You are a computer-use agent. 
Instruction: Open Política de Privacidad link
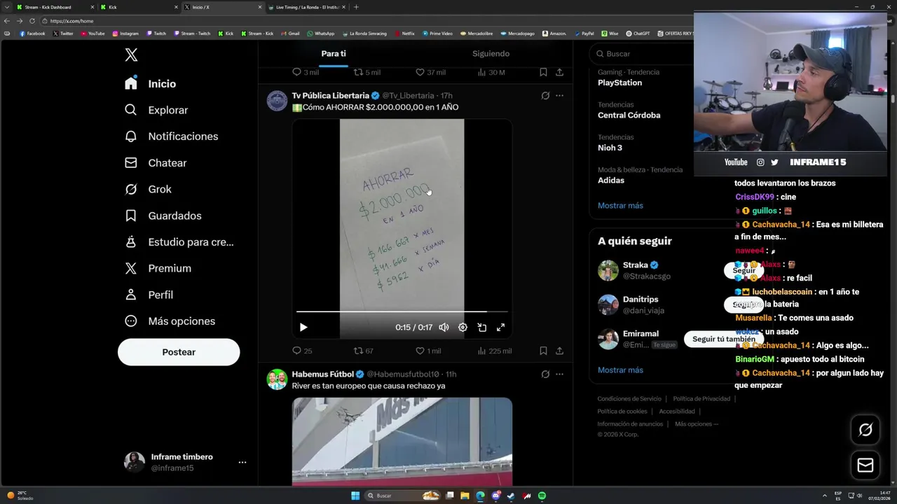[x=701, y=399]
